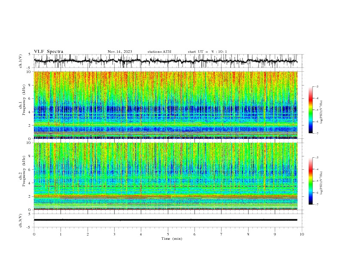This screenshot has width=340, height=263.
Task: Click time axis tick label "8"
Action: coord(248,234)
